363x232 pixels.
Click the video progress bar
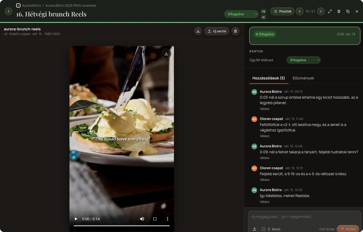click(122, 226)
